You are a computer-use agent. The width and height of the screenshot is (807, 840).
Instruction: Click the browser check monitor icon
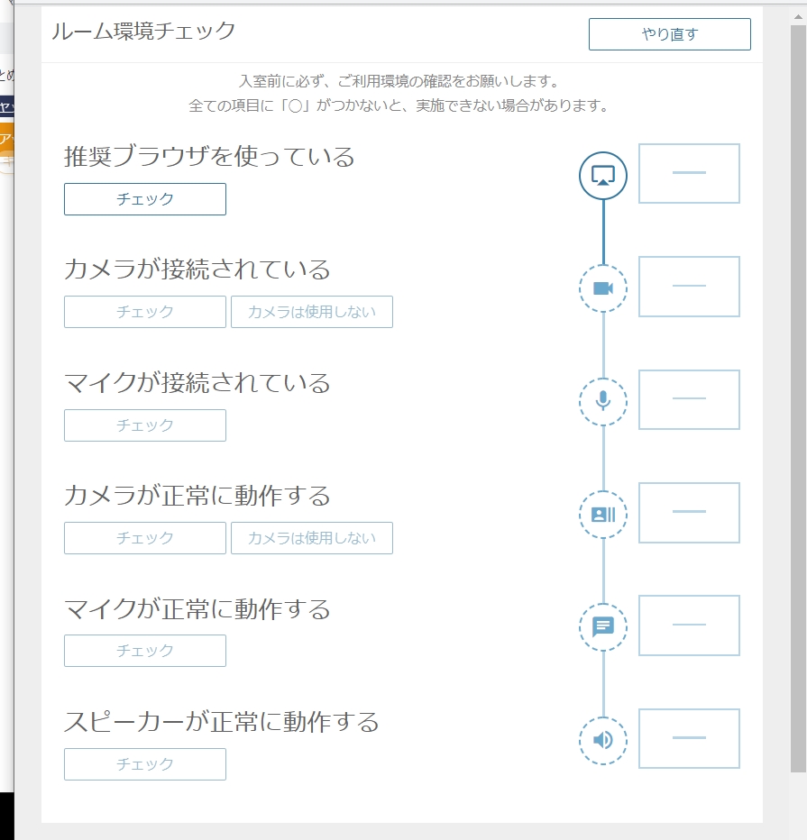(602, 175)
